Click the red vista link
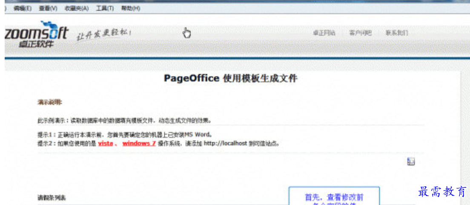Screen dimensions: 470x205 point(106,144)
